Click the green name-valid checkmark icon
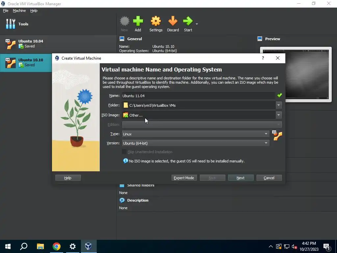The height and width of the screenshot is (253, 337). [x=279, y=95]
